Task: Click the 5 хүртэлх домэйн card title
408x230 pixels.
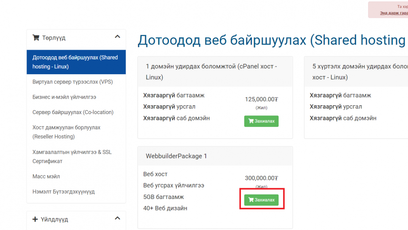Action: point(360,71)
